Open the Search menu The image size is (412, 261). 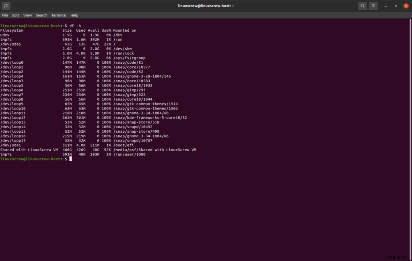pyautogui.click(x=41, y=15)
